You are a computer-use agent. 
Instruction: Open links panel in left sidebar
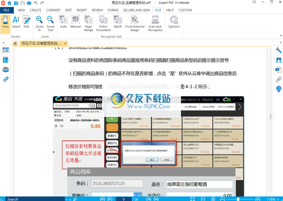[x=6, y=79]
